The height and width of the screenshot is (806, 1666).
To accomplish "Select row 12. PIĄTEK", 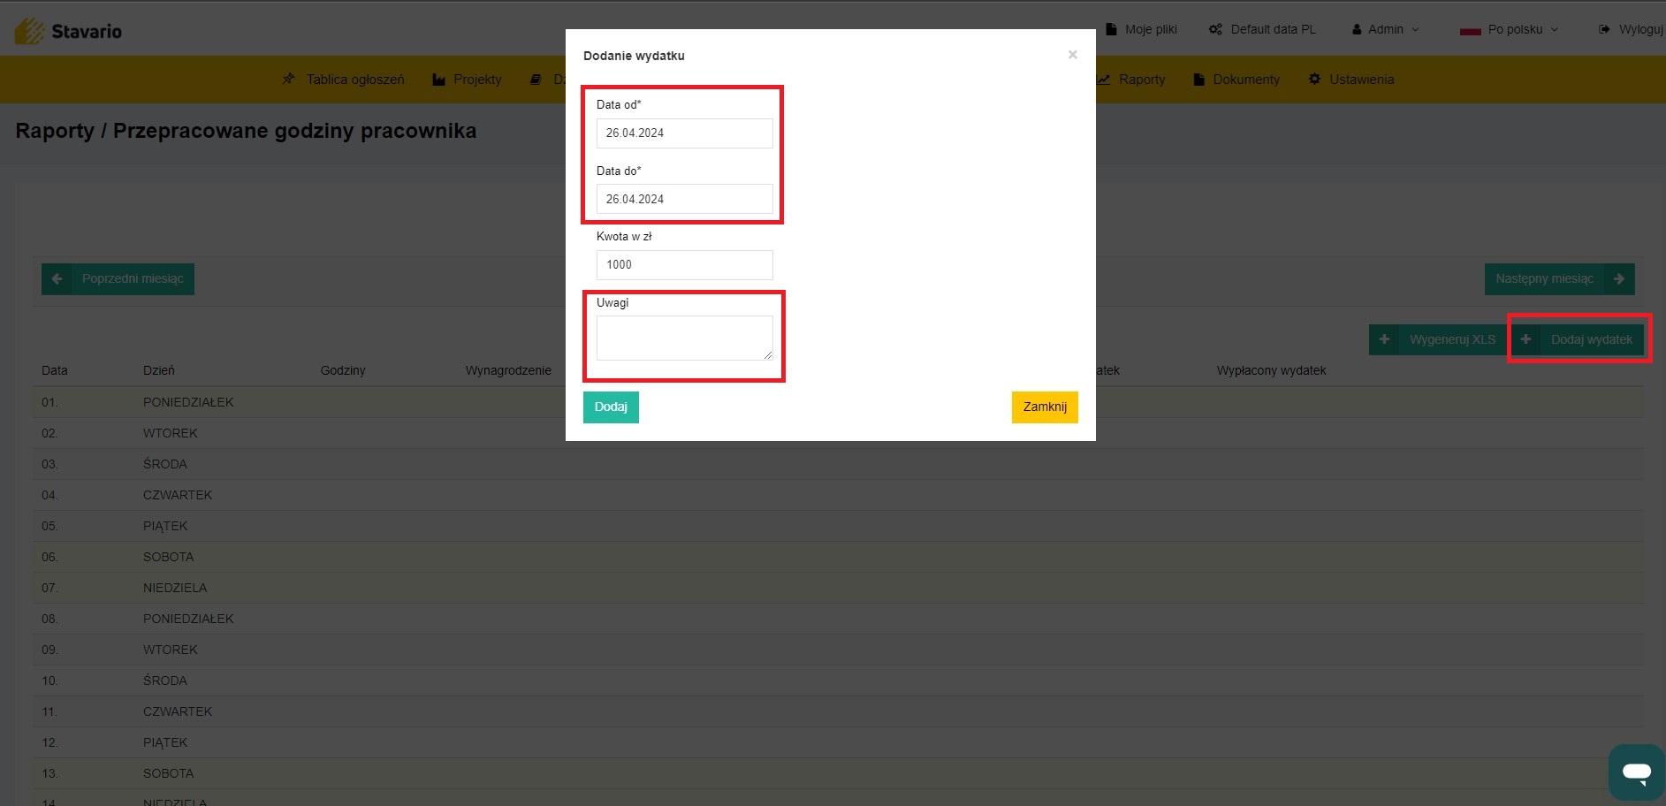I will click(x=838, y=742).
